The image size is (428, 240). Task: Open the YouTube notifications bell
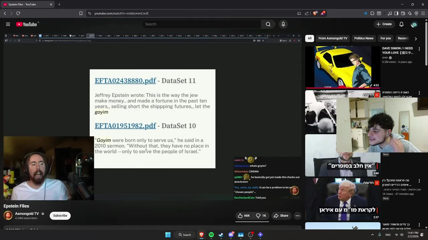(x=401, y=24)
